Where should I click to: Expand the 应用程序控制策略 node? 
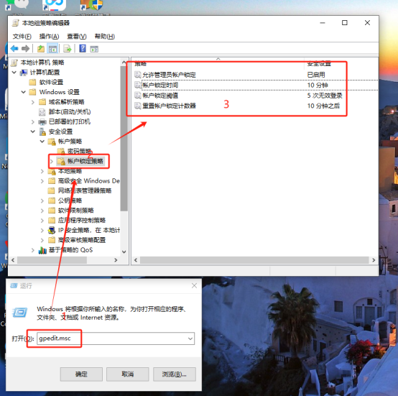(42, 221)
